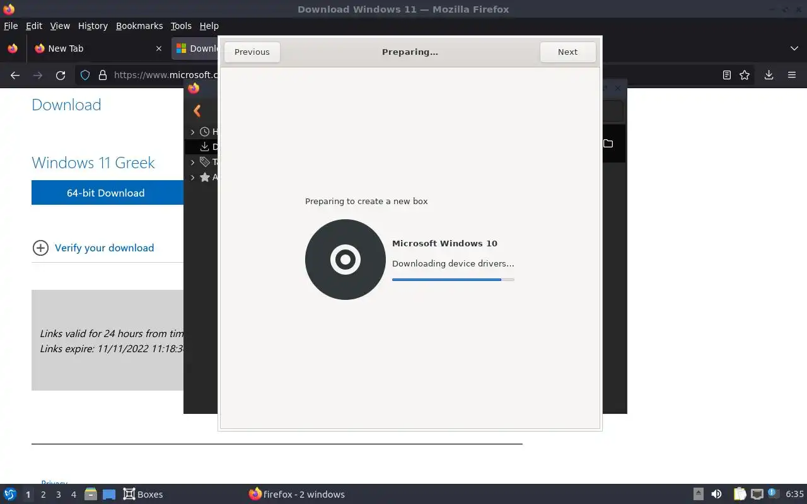Click the firefox - 2 windows taskbar button

click(297, 494)
